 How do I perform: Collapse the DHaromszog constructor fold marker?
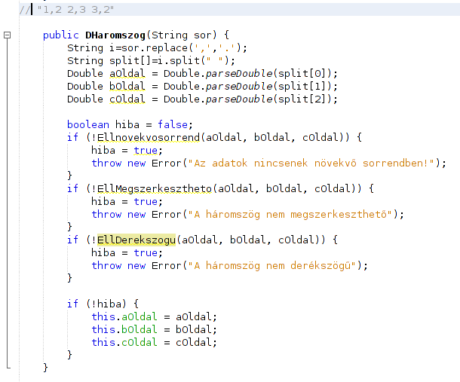(8, 35)
